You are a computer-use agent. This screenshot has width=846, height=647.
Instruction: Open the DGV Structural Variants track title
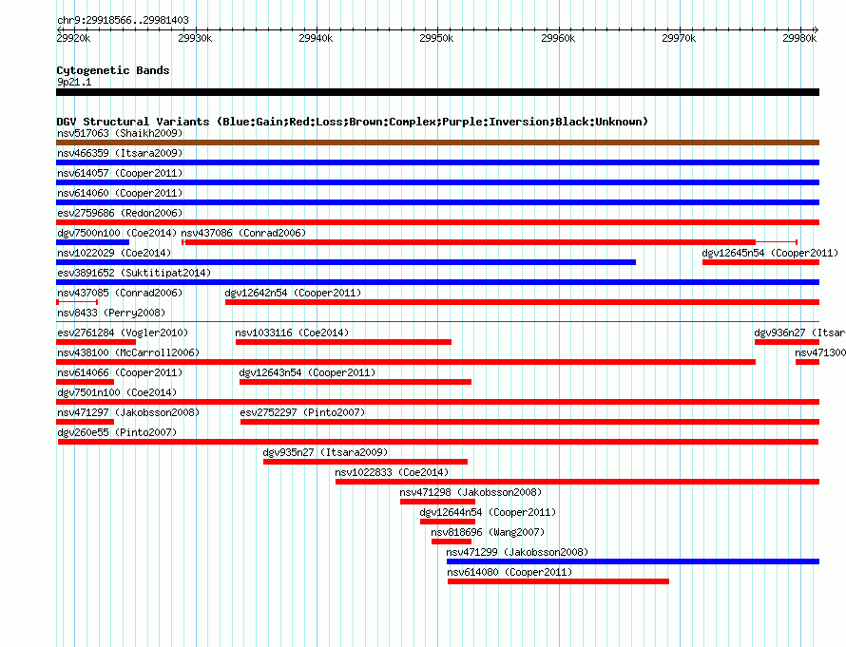point(353,122)
